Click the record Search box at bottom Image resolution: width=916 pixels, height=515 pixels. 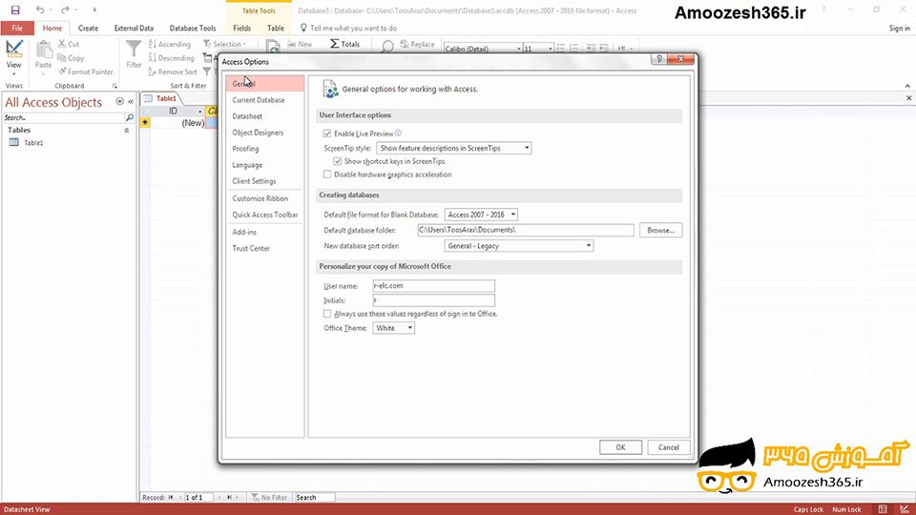pyautogui.click(x=314, y=498)
